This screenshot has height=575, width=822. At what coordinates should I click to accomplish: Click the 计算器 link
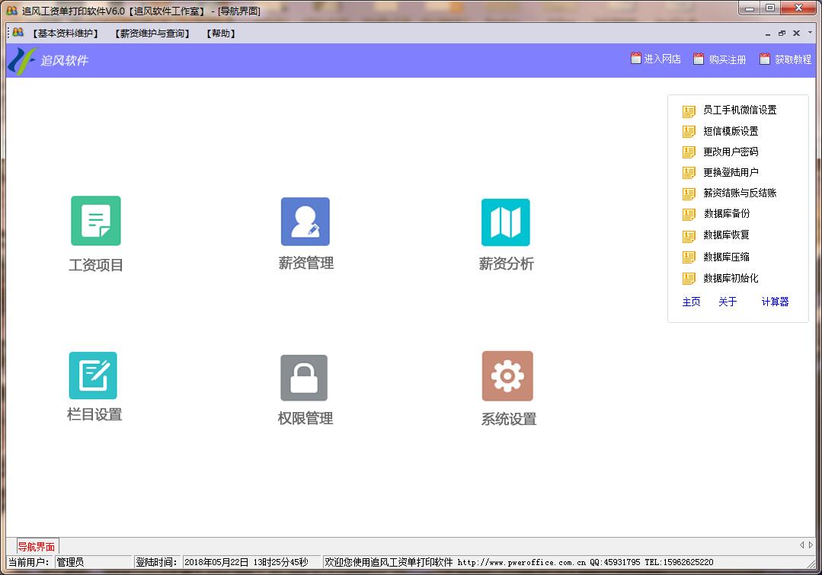point(775,302)
